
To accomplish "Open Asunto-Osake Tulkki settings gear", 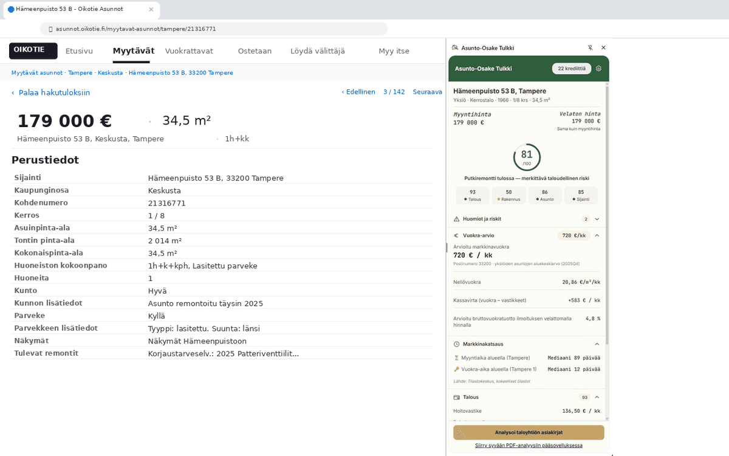I will [598, 69].
